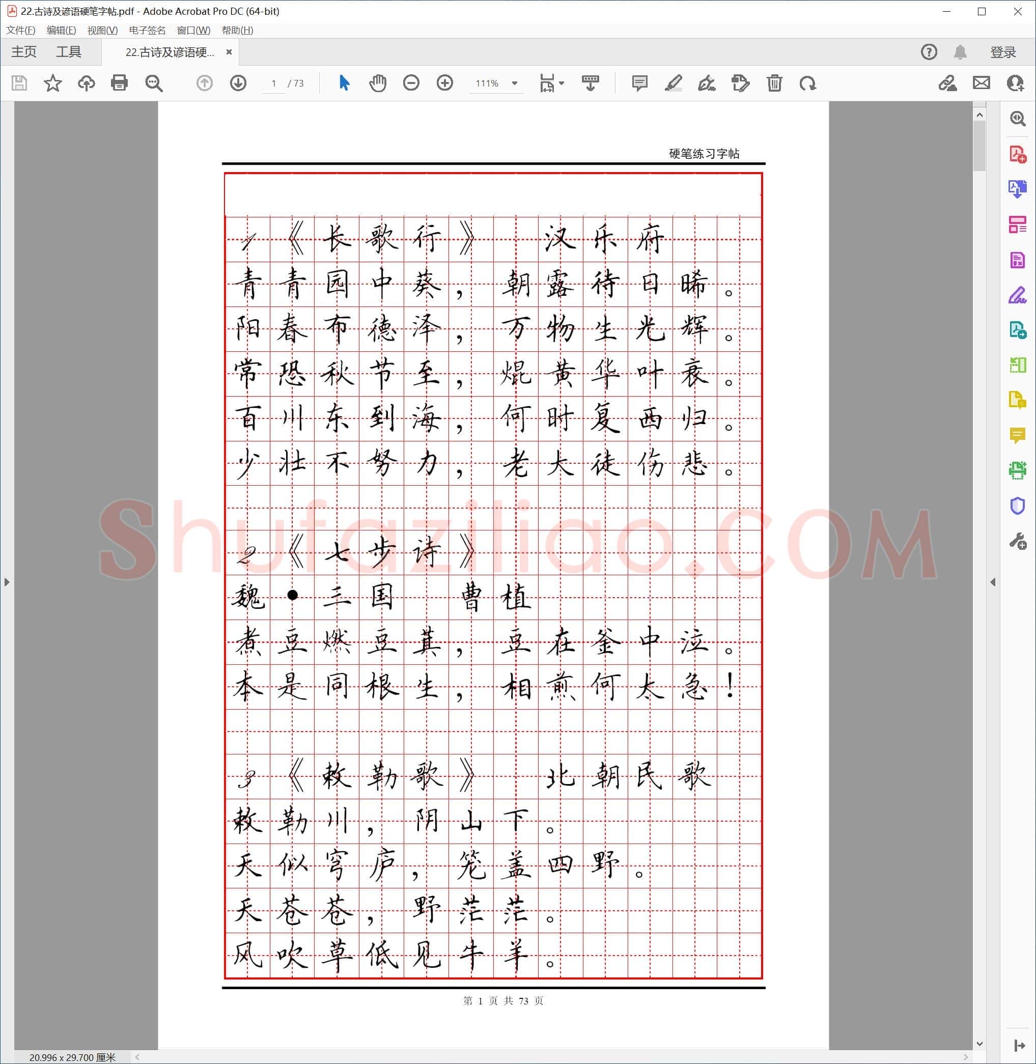Open notifications bell

point(960,52)
